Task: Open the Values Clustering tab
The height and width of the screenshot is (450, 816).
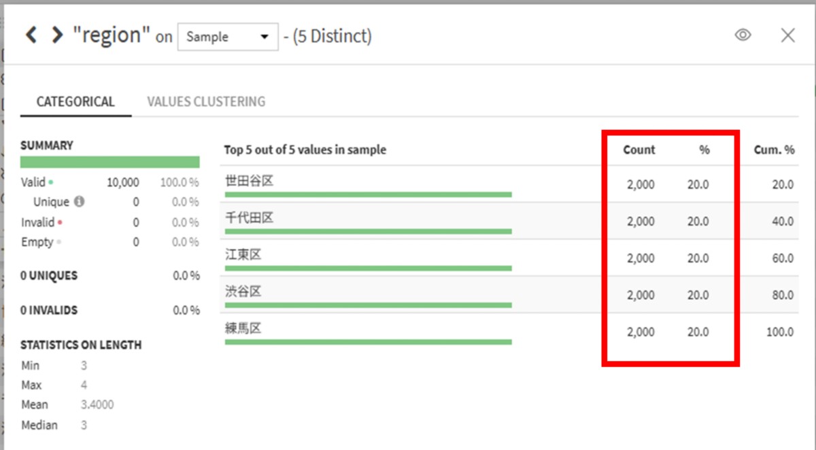Action: coord(206,102)
